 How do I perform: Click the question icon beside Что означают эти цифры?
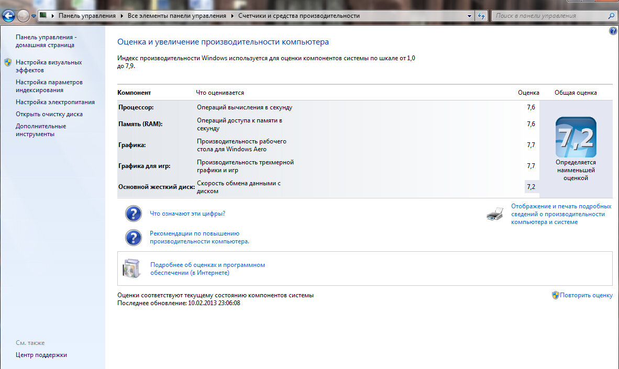pos(134,214)
